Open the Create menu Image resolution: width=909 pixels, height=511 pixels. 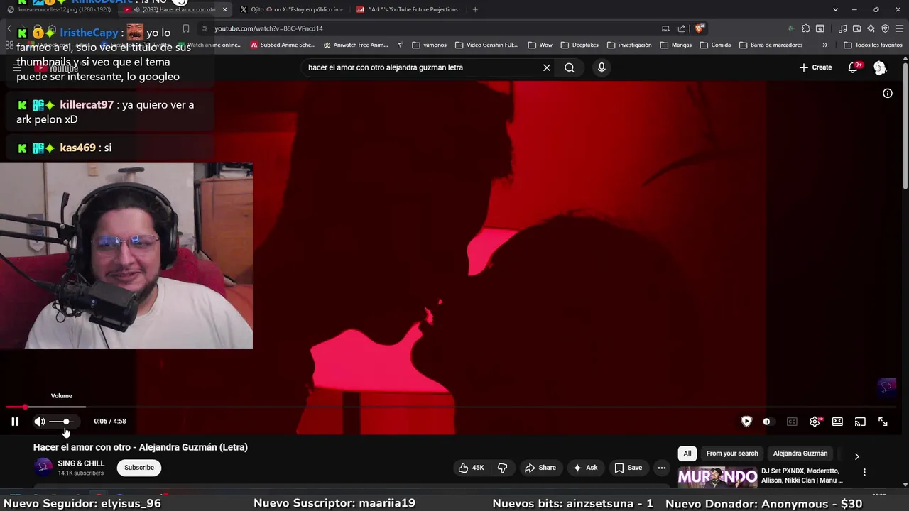(815, 67)
